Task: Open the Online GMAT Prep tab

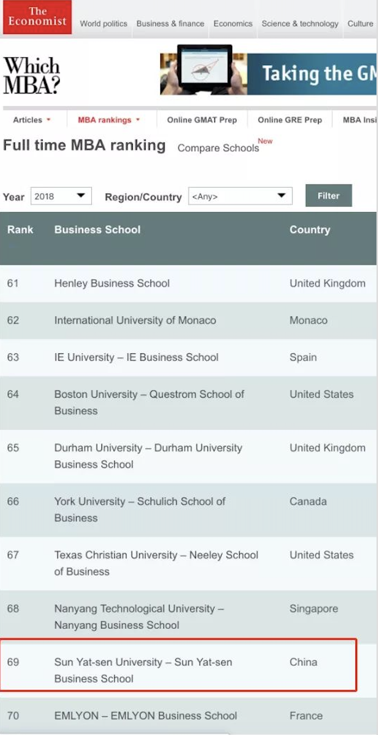Action: 202,120
